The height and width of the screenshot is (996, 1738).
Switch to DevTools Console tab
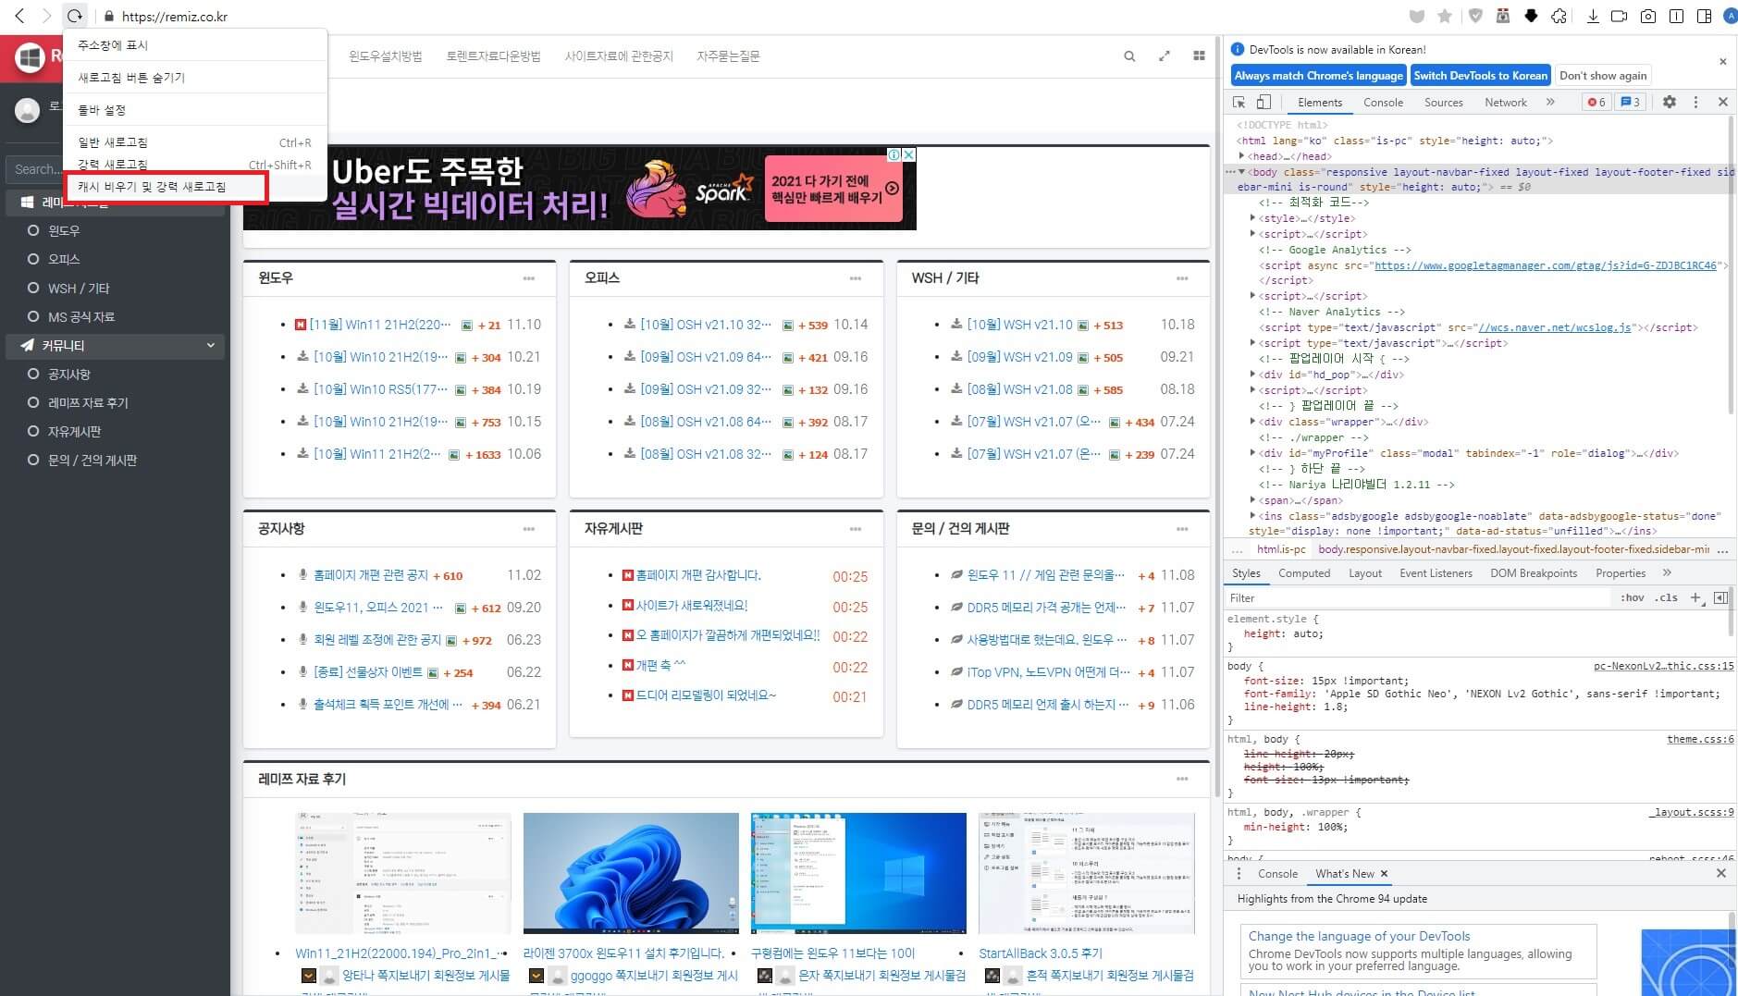[1383, 103]
